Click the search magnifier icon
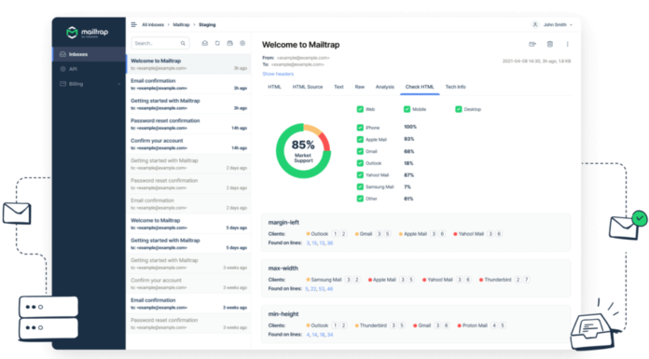649x359 pixels. tap(183, 43)
